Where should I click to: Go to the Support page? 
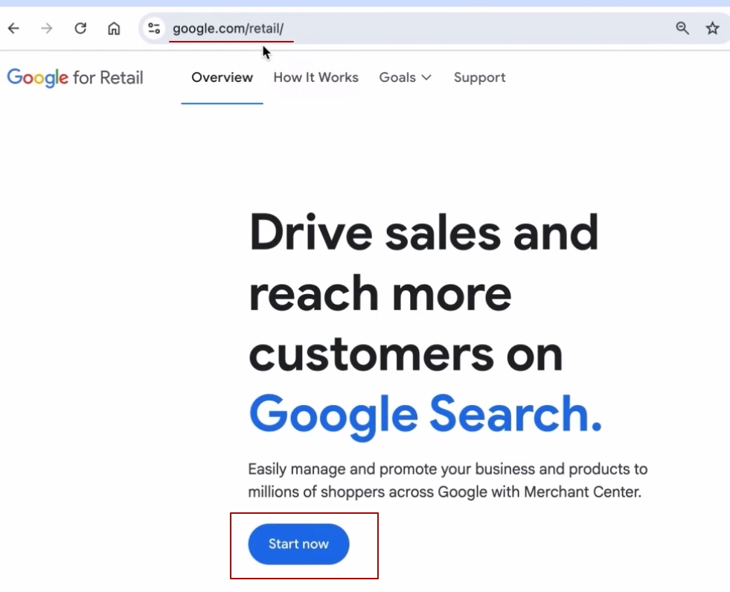coord(479,77)
